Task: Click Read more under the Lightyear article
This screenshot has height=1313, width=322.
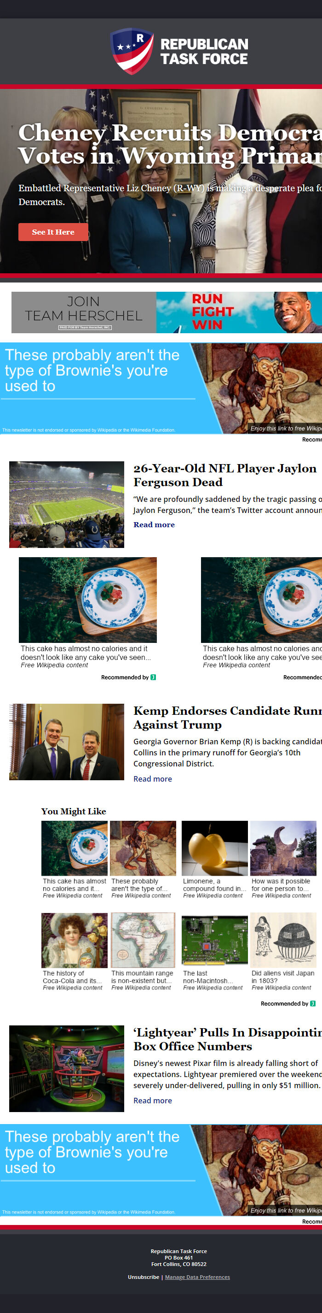Action: point(153,1100)
